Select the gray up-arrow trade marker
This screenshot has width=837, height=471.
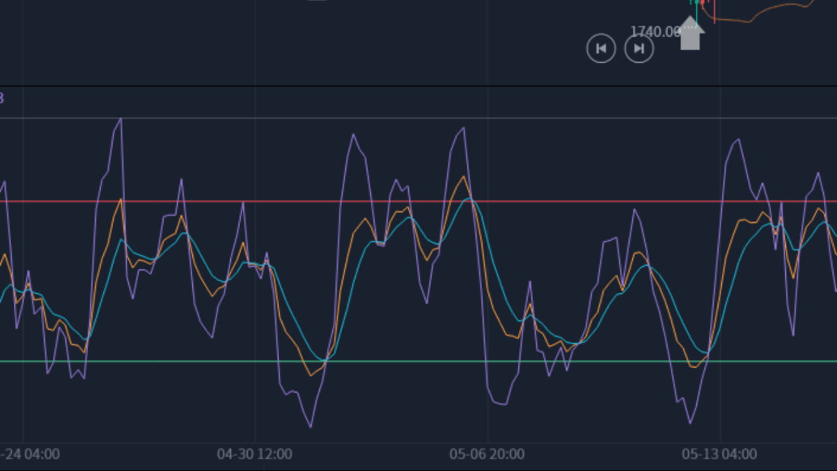pos(691,36)
